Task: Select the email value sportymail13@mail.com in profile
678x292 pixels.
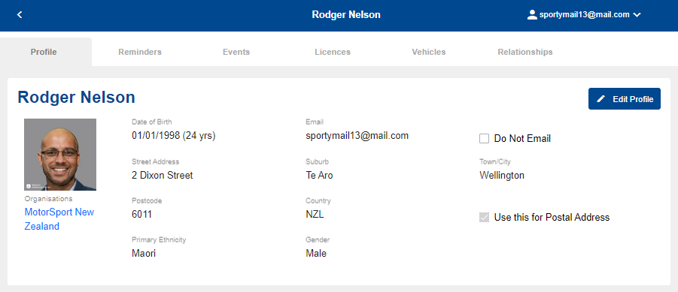Action: pos(357,135)
